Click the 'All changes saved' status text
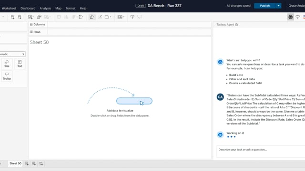The height and width of the screenshot is (171, 305). [238, 6]
